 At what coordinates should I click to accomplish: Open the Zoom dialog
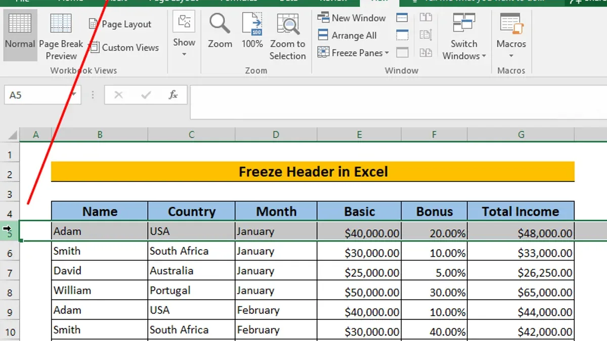pos(220,31)
